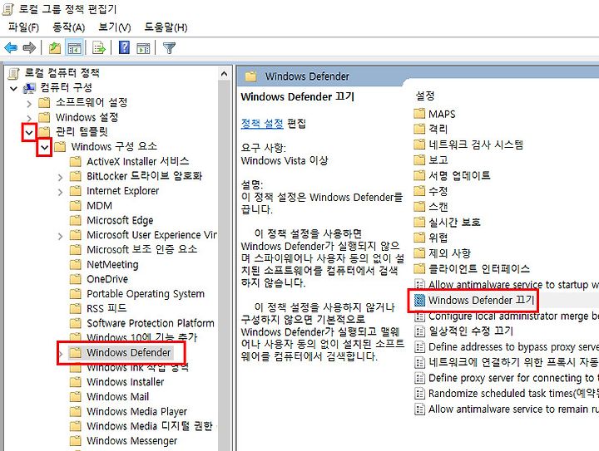Select Define addresses to bypass proxy setting
The height and width of the screenshot is (451, 599).
tap(507, 347)
